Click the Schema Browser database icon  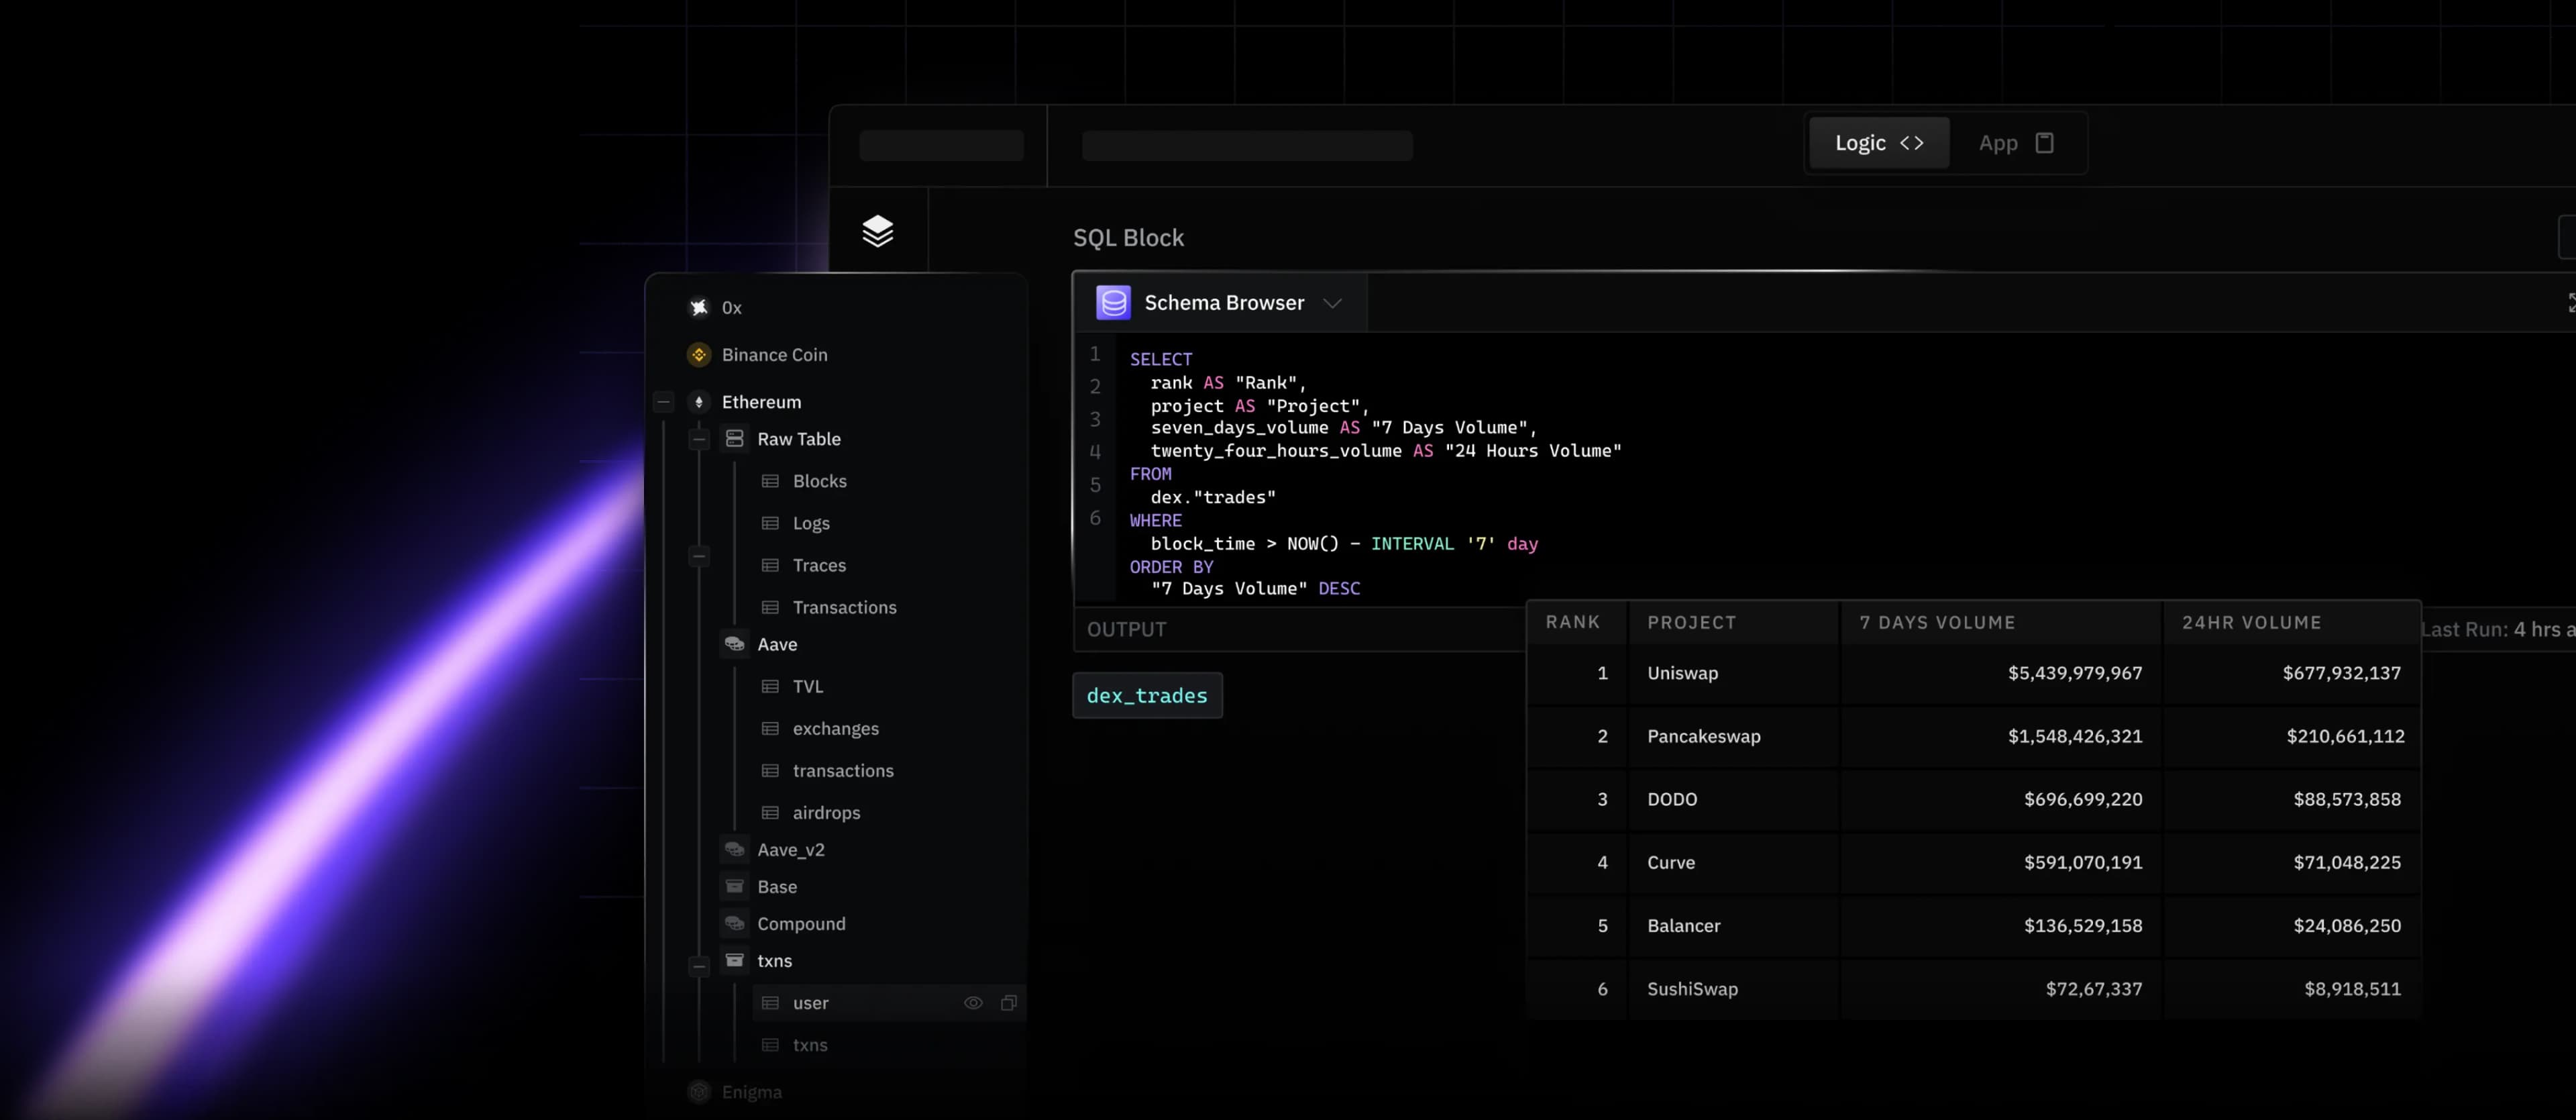pyautogui.click(x=1113, y=303)
